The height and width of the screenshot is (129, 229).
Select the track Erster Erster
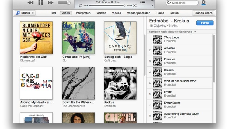click(x=179, y=105)
